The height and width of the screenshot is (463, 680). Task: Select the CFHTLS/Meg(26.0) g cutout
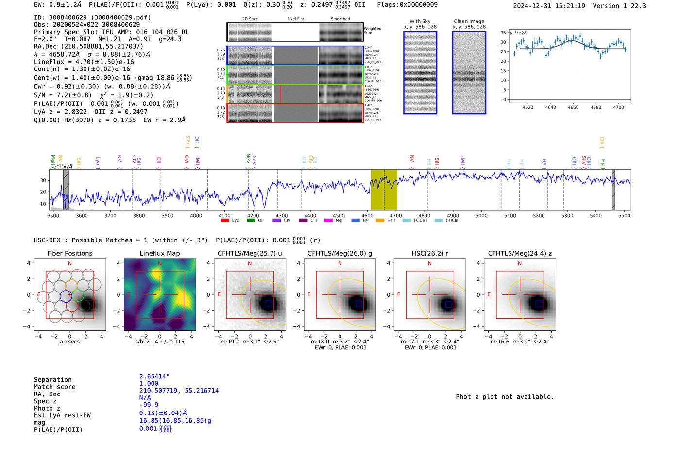pyautogui.click(x=340, y=294)
